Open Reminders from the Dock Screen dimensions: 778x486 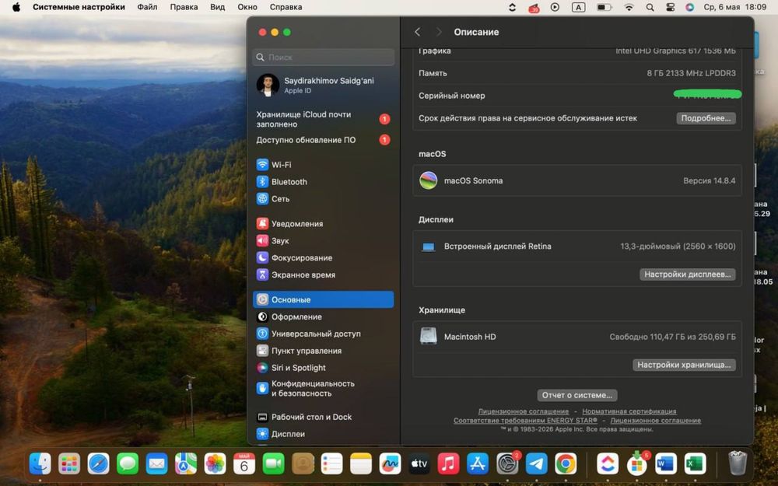pyautogui.click(x=331, y=464)
